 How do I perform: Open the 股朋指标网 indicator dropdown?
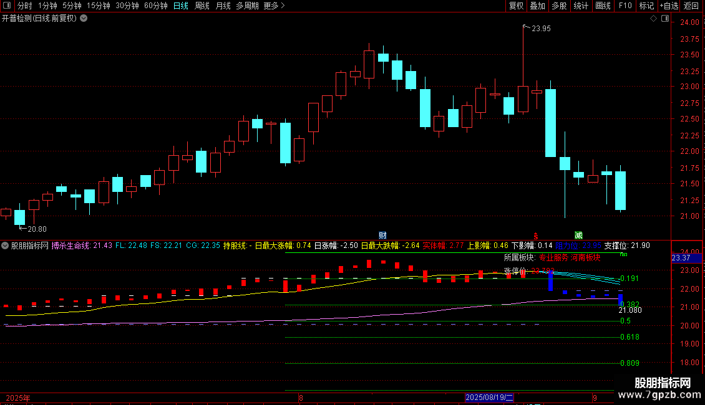pos(5,245)
